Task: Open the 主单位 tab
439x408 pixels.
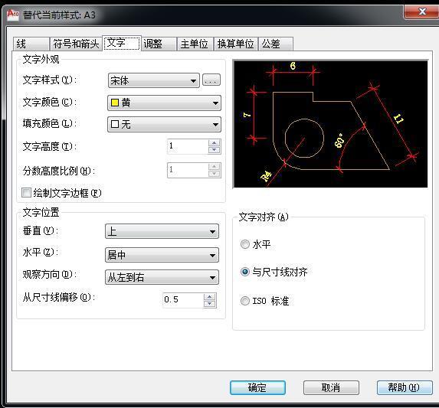Action: [195, 44]
